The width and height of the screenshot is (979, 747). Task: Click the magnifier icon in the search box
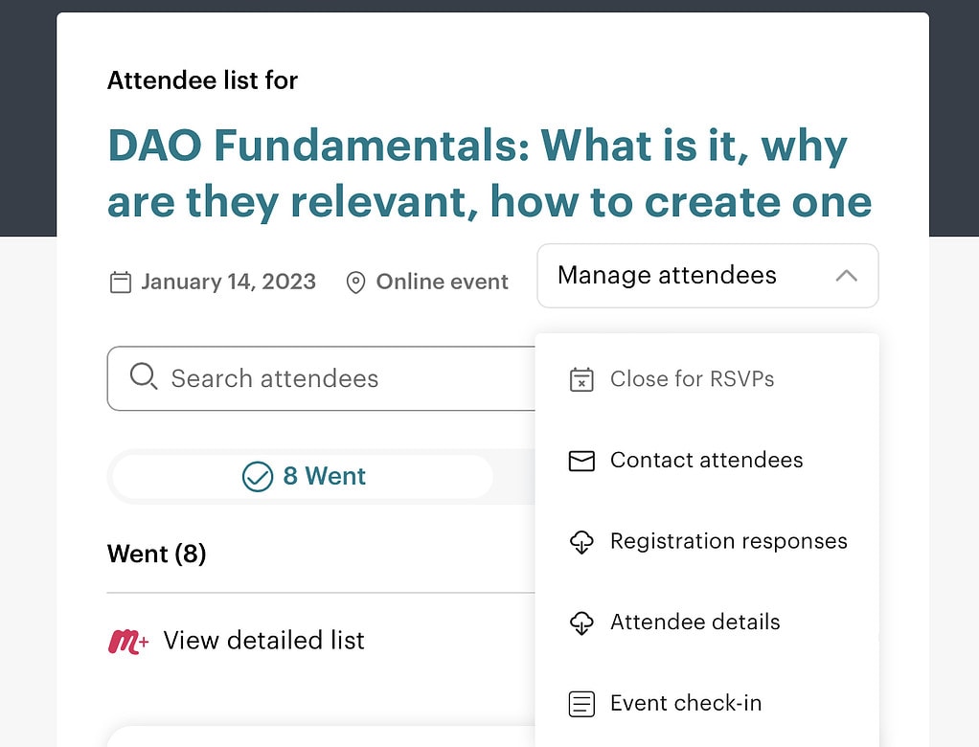[x=143, y=377]
